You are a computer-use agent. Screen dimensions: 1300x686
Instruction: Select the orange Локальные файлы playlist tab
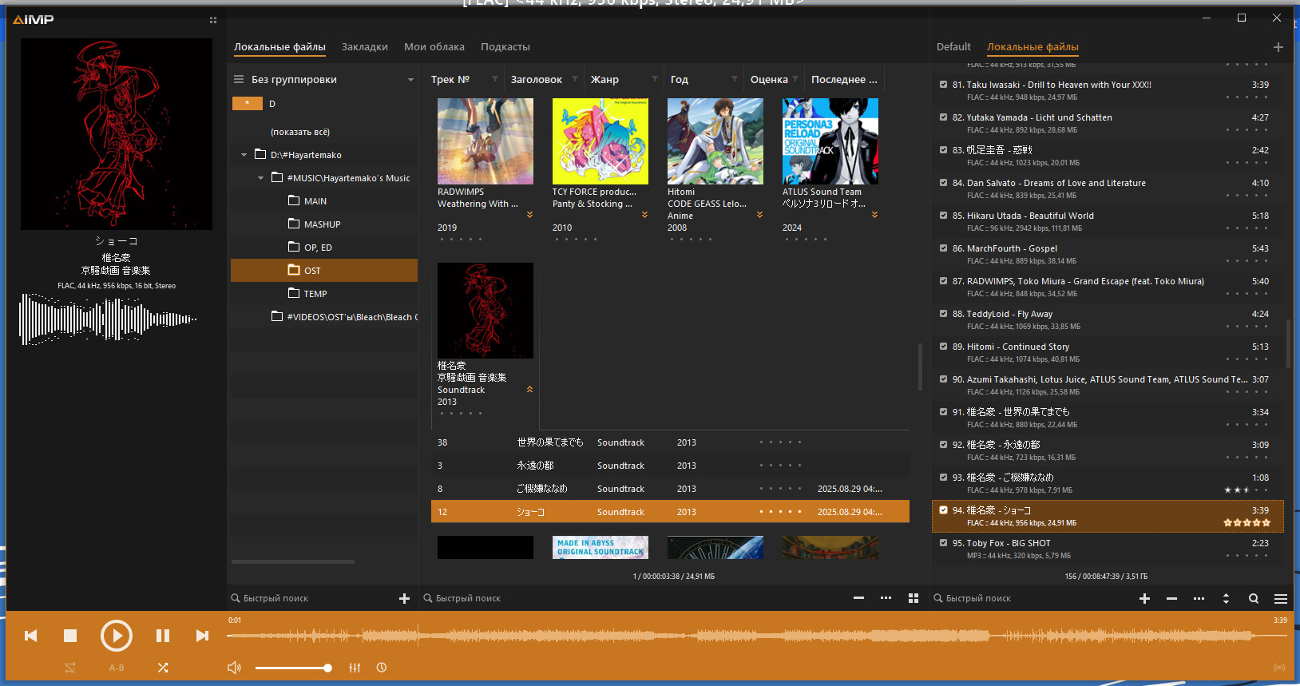(1032, 47)
